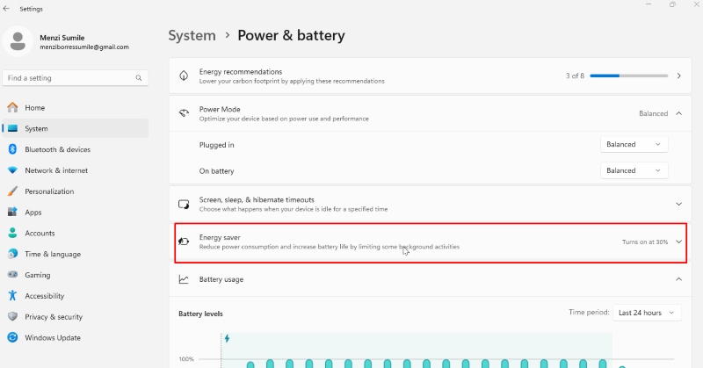This screenshot has height=368, width=703.
Task: Expand Screen, sleep, & hibernate timeouts
Action: [x=430, y=204]
